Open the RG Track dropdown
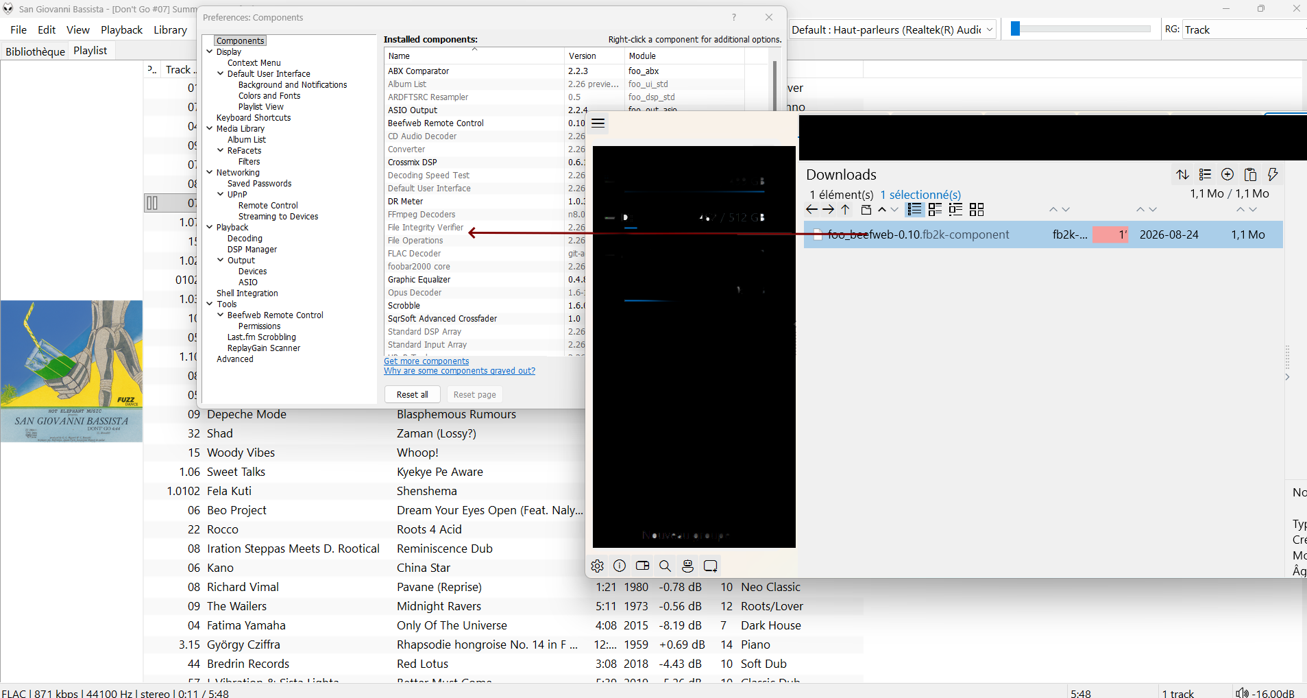The height and width of the screenshot is (698, 1307). (x=1244, y=29)
